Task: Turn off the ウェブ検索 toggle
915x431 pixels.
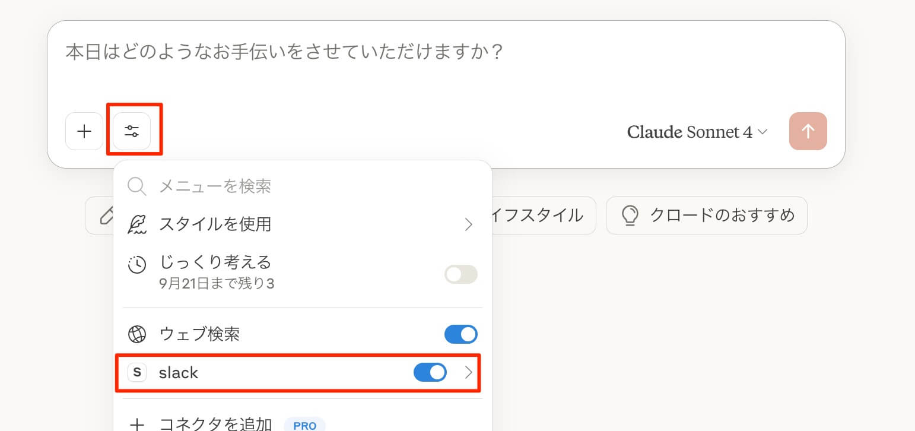Action: [x=460, y=334]
